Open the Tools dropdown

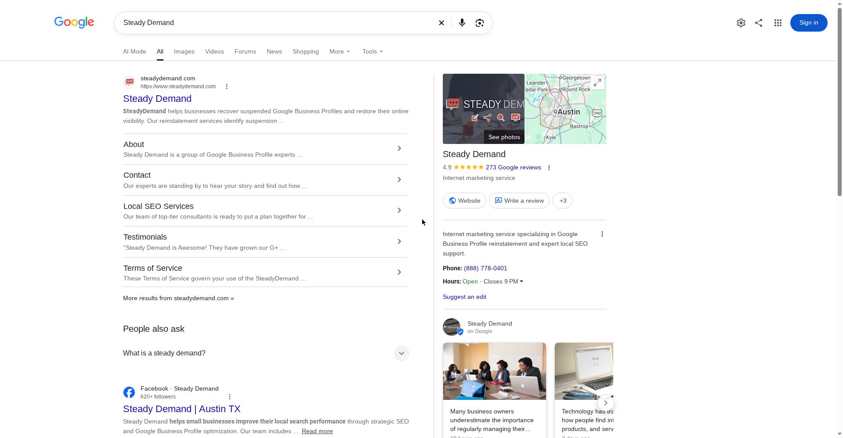373,52
